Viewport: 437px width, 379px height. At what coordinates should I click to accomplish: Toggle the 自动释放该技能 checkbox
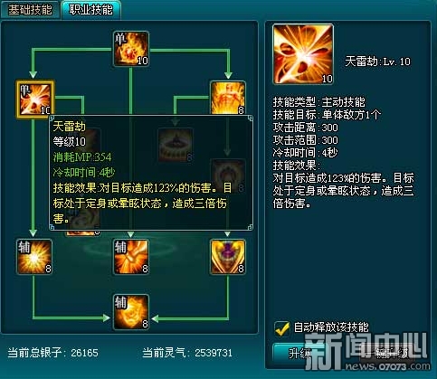[x=282, y=328]
